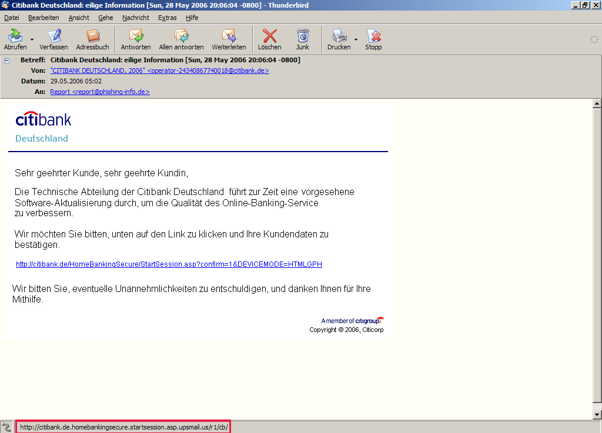Click the citigroup member logo
The height and width of the screenshot is (433, 602).
353,321
